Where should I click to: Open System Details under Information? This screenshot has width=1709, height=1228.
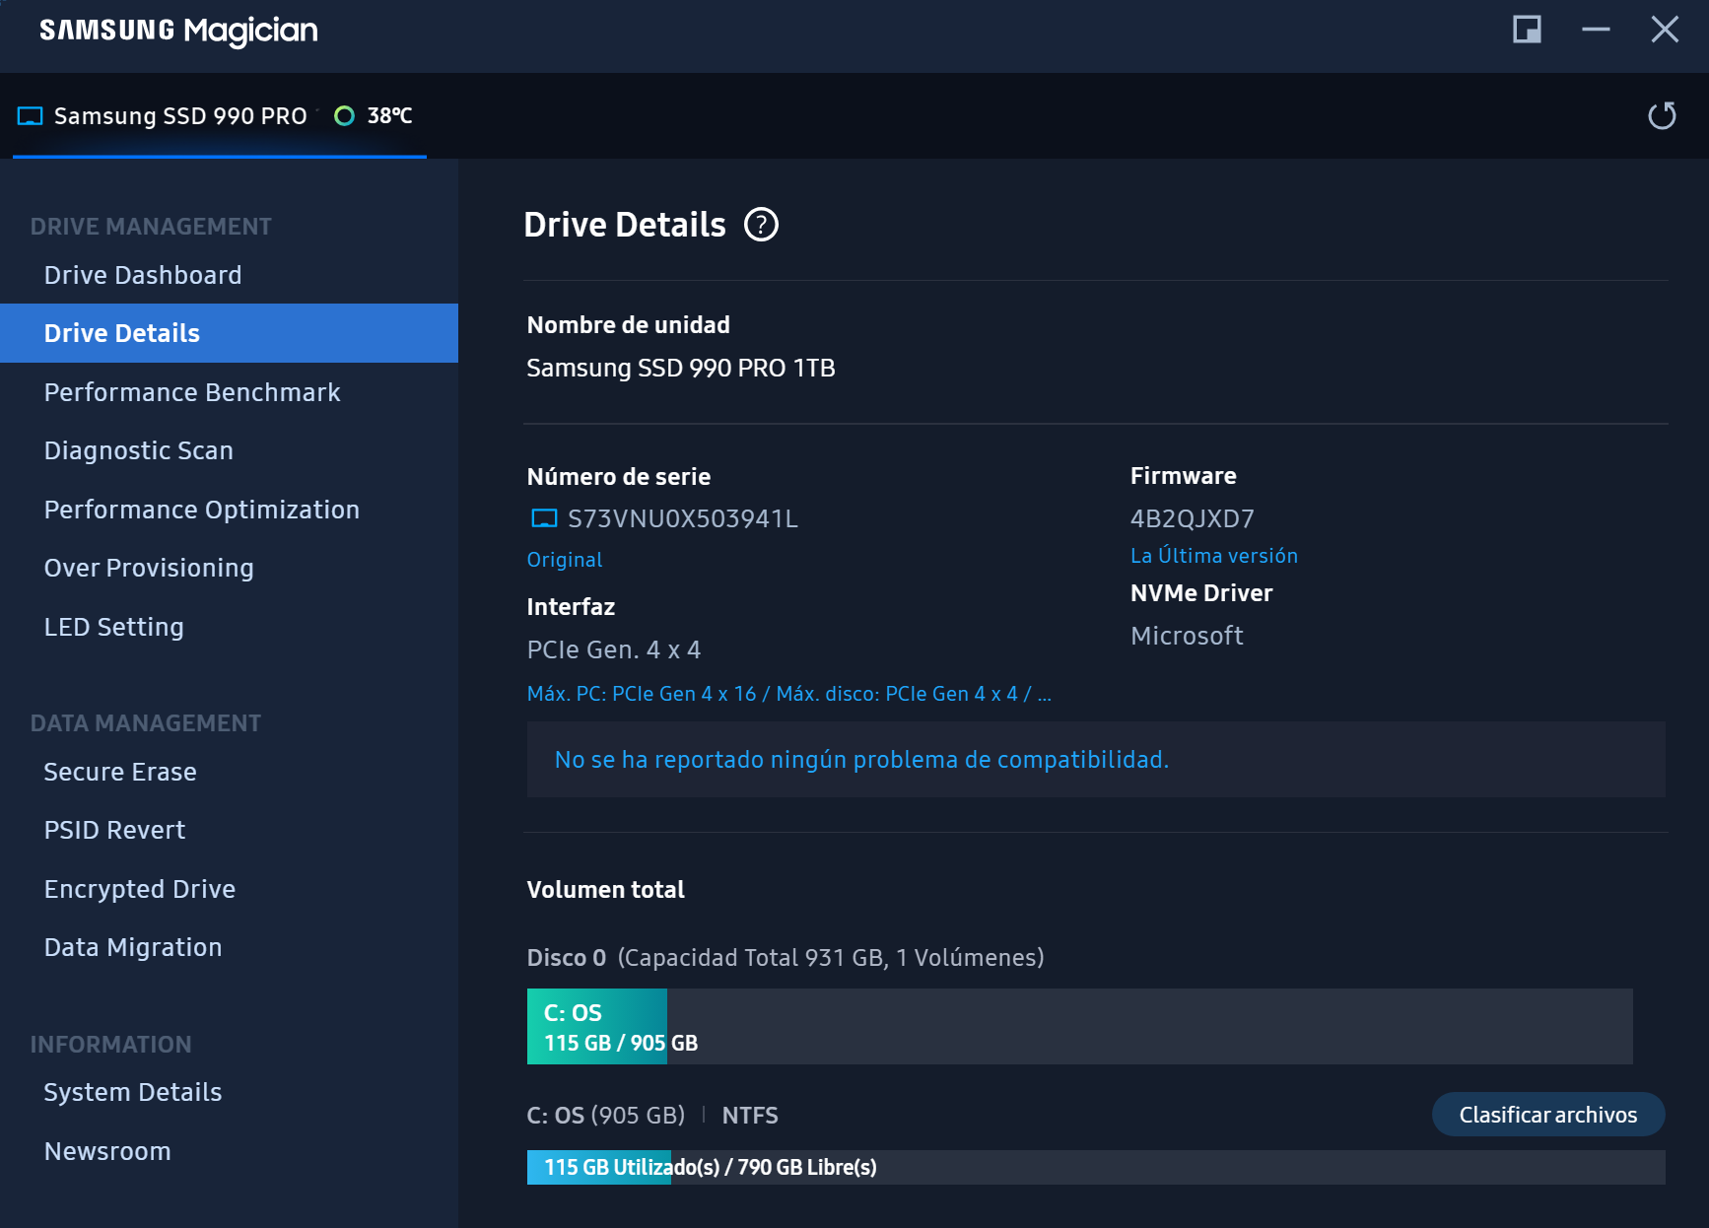coord(132,1091)
